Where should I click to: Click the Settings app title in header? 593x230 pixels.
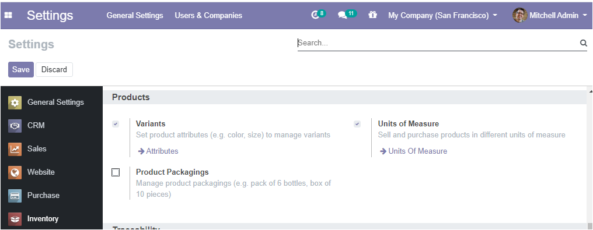click(50, 16)
